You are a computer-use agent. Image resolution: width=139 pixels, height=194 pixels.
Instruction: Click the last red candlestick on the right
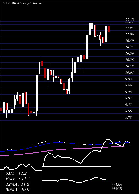point(109,29)
